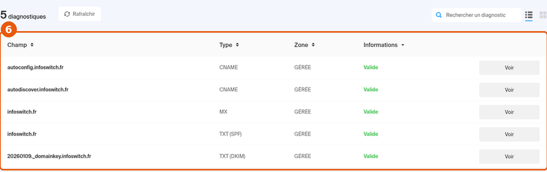Select 20260109._domainkey.infoswitch.fr field name

(x=49, y=156)
